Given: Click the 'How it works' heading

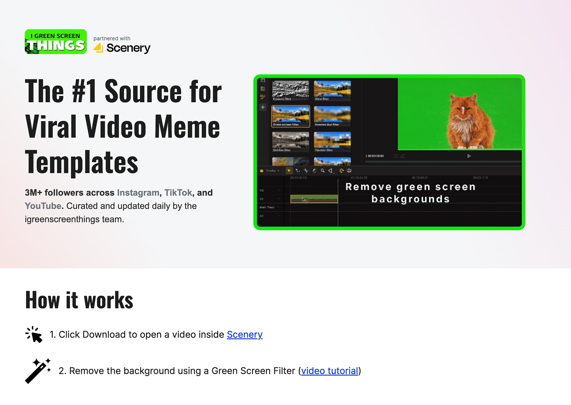Looking at the screenshot, I should [79, 300].
